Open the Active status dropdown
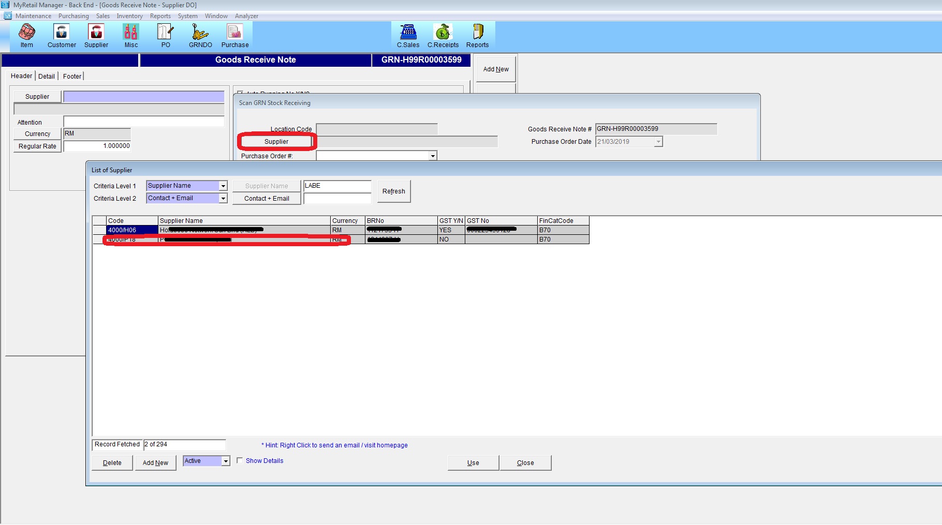 pos(226,461)
